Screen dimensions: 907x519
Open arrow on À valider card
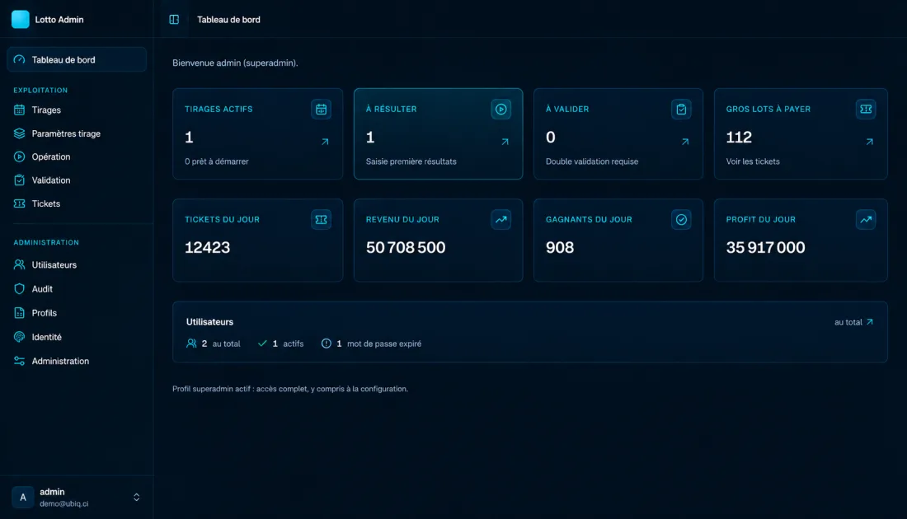click(x=685, y=142)
